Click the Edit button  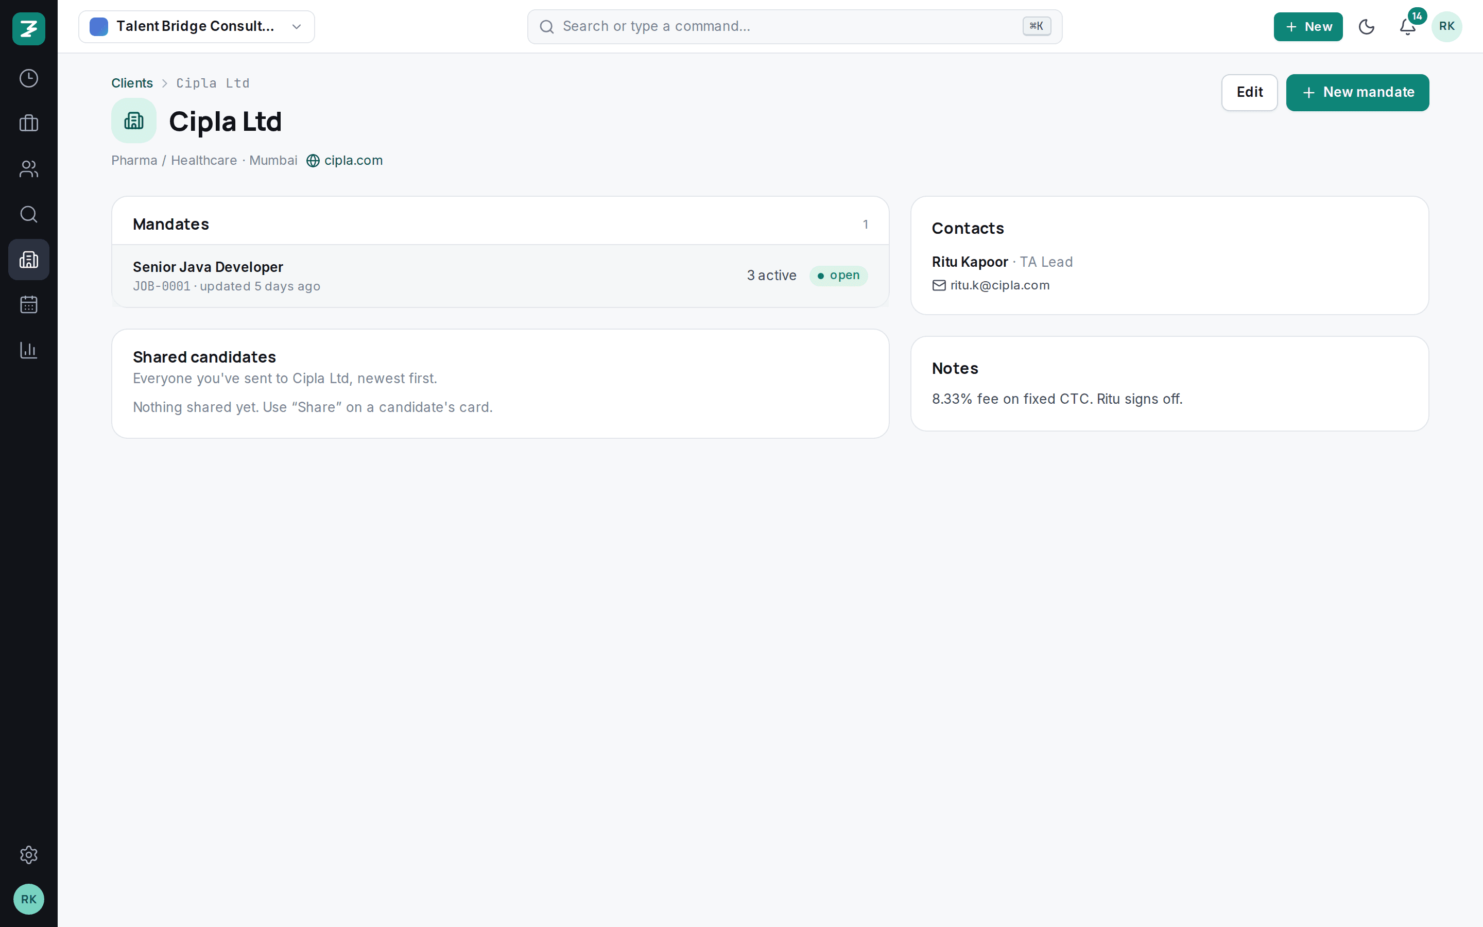pyautogui.click(x=1250, y=93)
